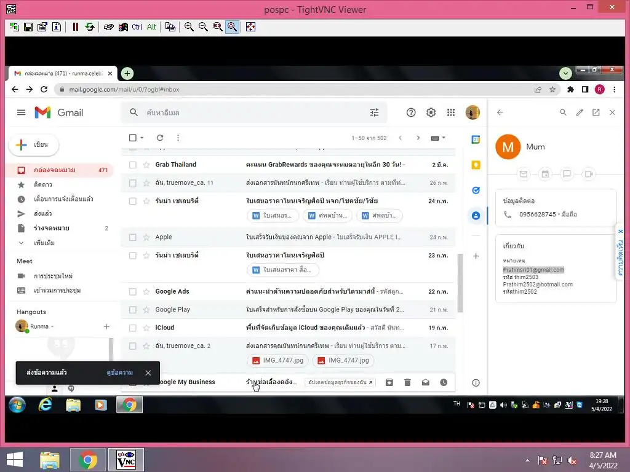Click the inbox vertical scrollbar

click(460, 283)
